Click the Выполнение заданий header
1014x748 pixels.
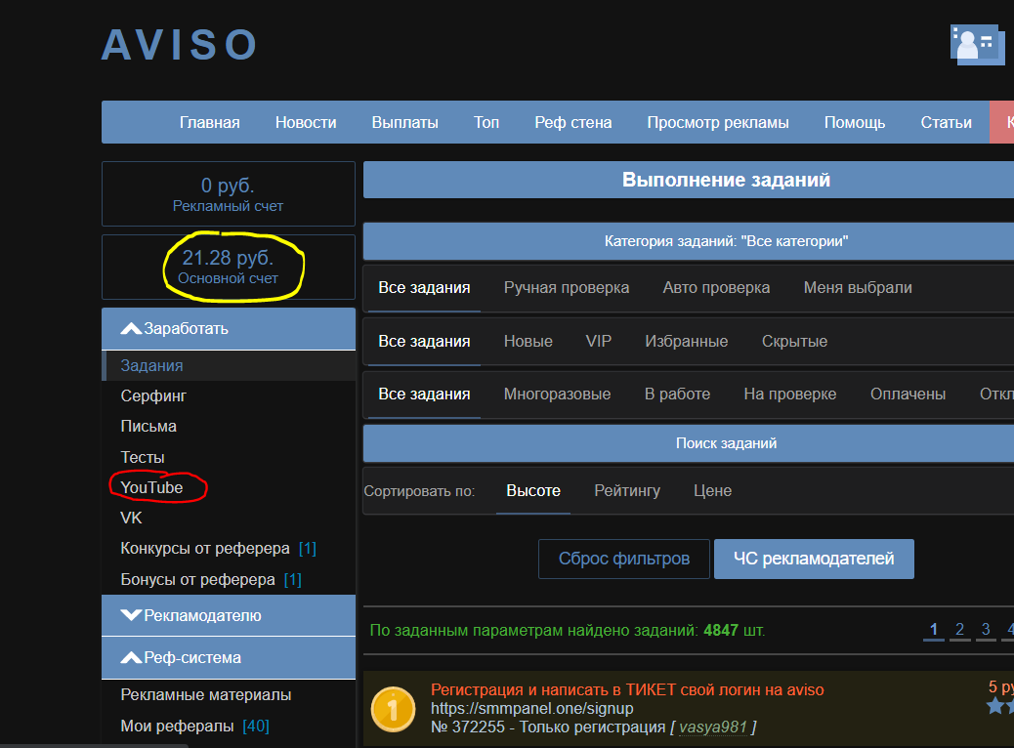point(688,180)
